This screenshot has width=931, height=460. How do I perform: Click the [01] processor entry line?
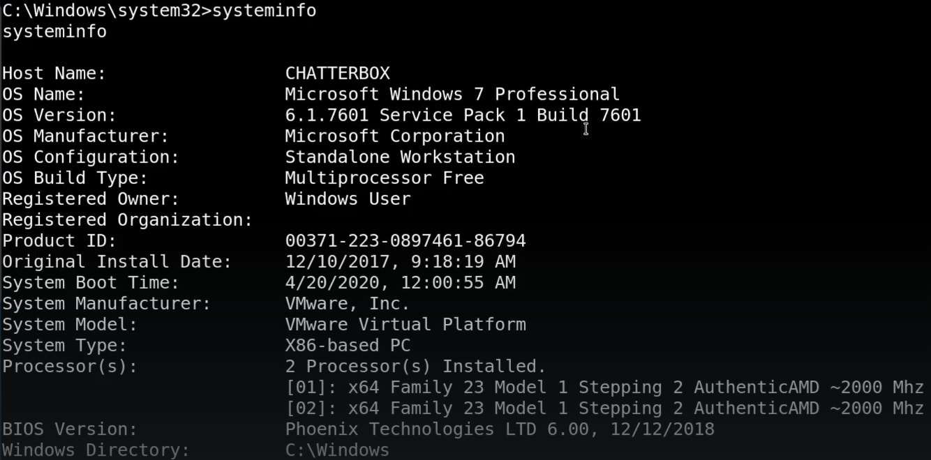pos(604,387)
